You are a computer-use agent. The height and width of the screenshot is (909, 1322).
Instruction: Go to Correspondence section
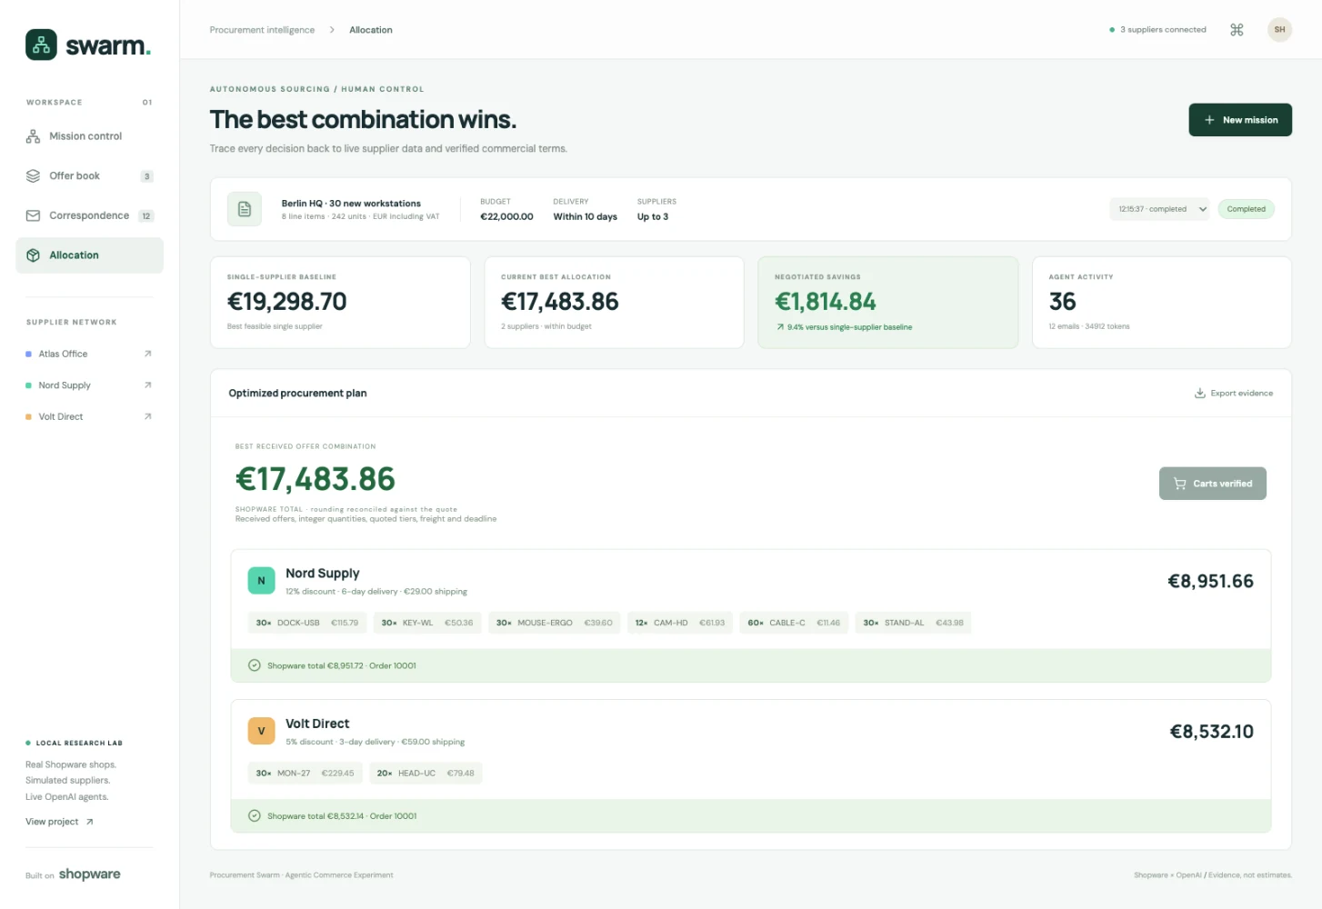89,215
